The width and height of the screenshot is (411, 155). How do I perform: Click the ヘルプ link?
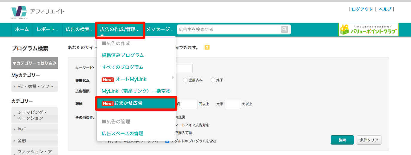[385, 9]
